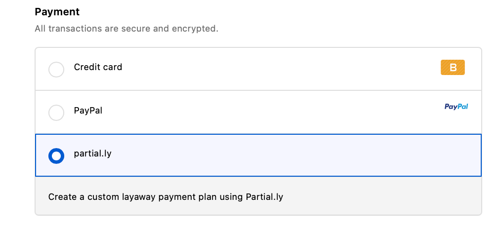The image size is (500, 230).
Task: Click the orange B card brand icon
Action: 453,68
